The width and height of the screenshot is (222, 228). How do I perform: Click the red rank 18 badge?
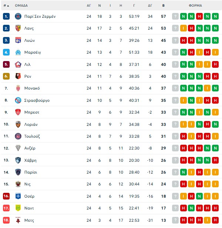pos(6,220)
